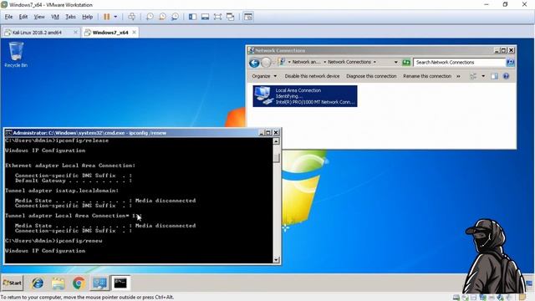The image size is (535, 301).
Task: Focus the Search Network Connections field
Action: (x=459, y=63)
